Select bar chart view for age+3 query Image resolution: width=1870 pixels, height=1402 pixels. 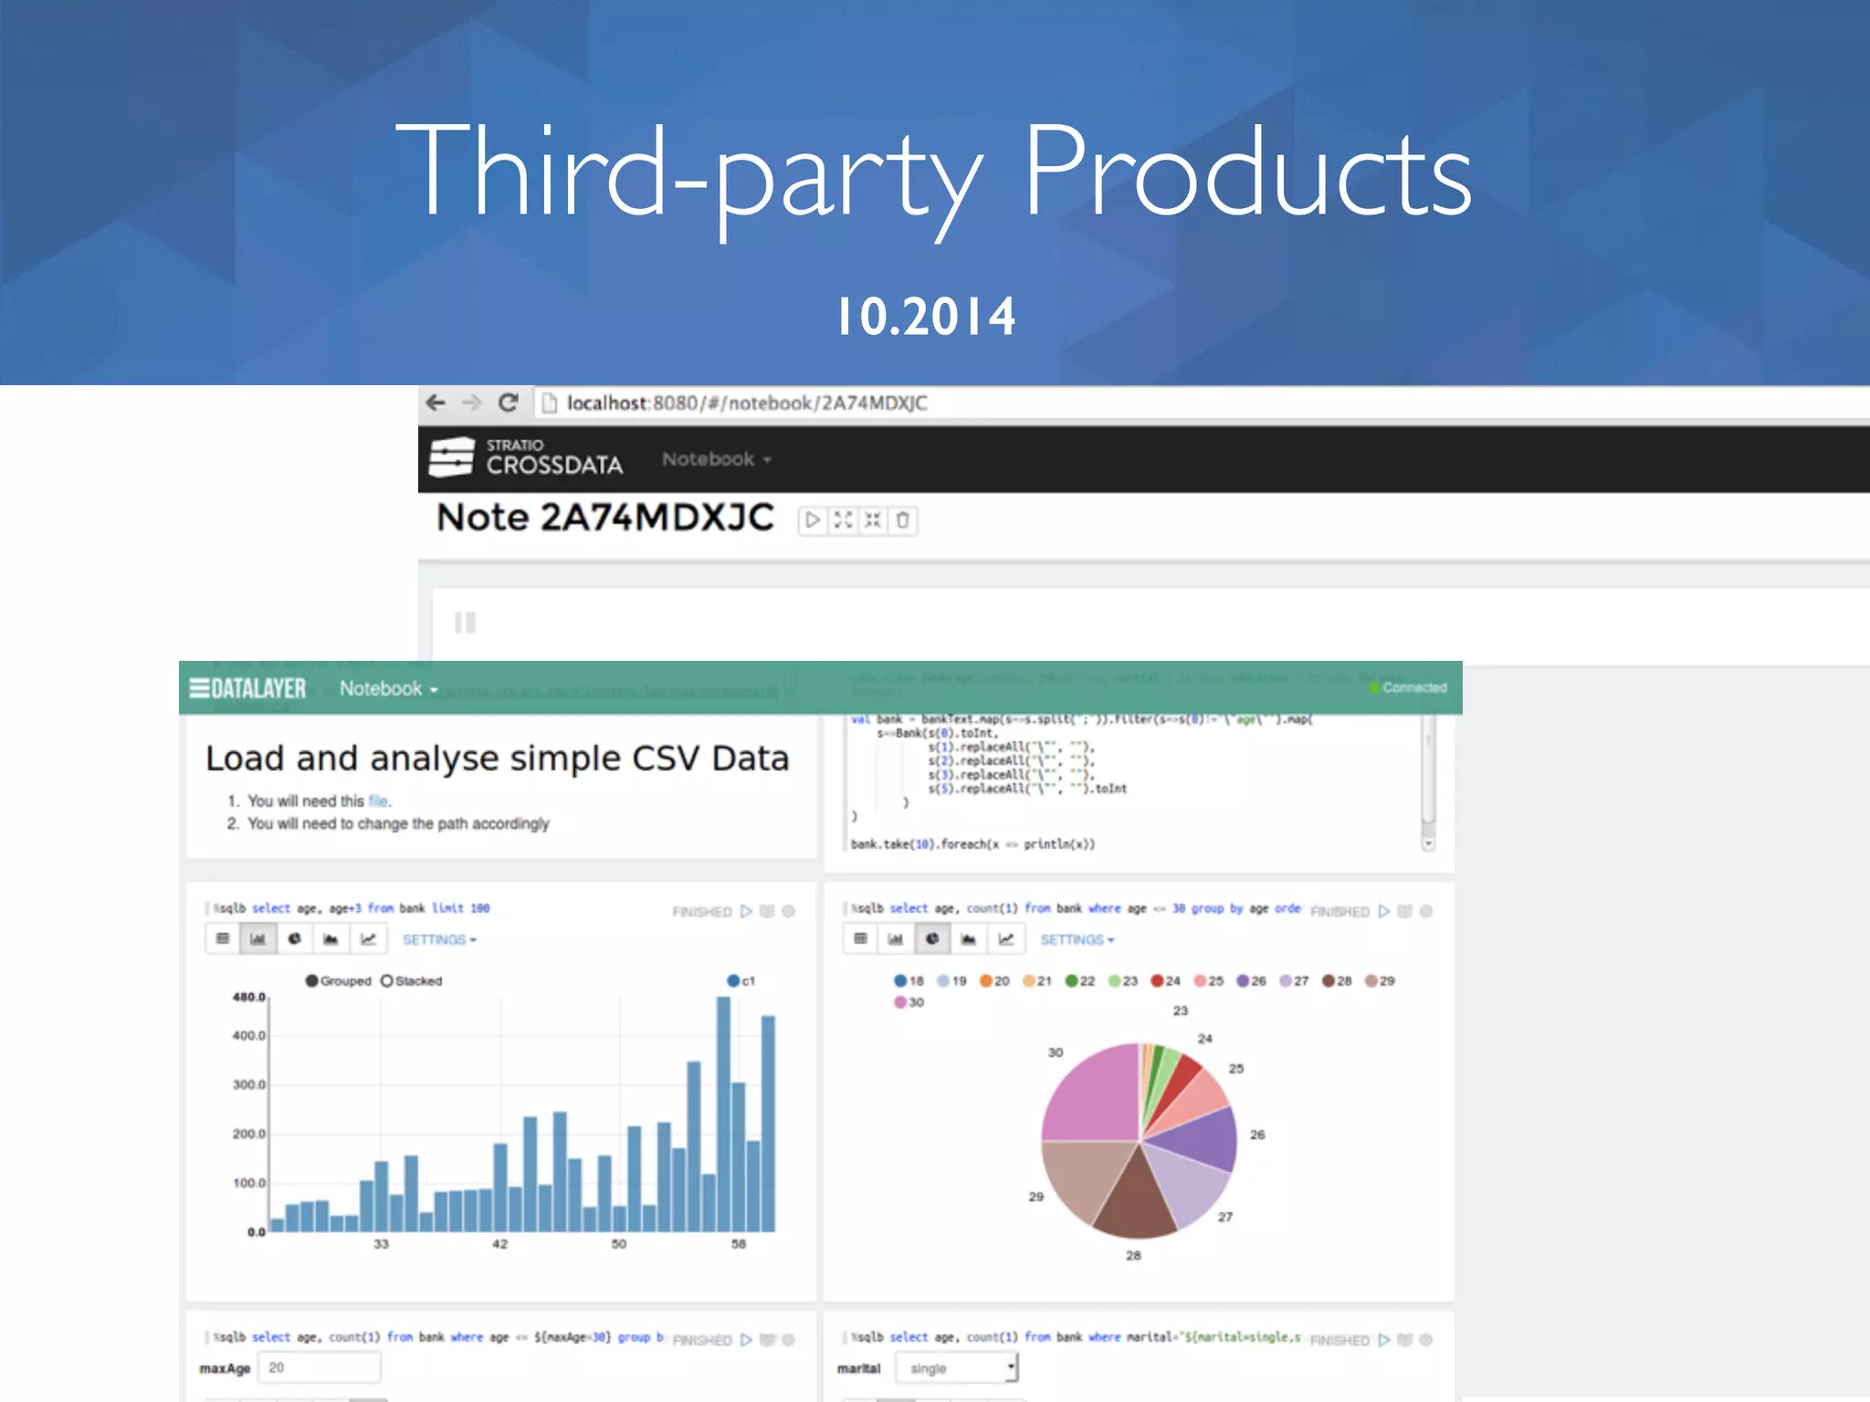click(x=258, y=938)
